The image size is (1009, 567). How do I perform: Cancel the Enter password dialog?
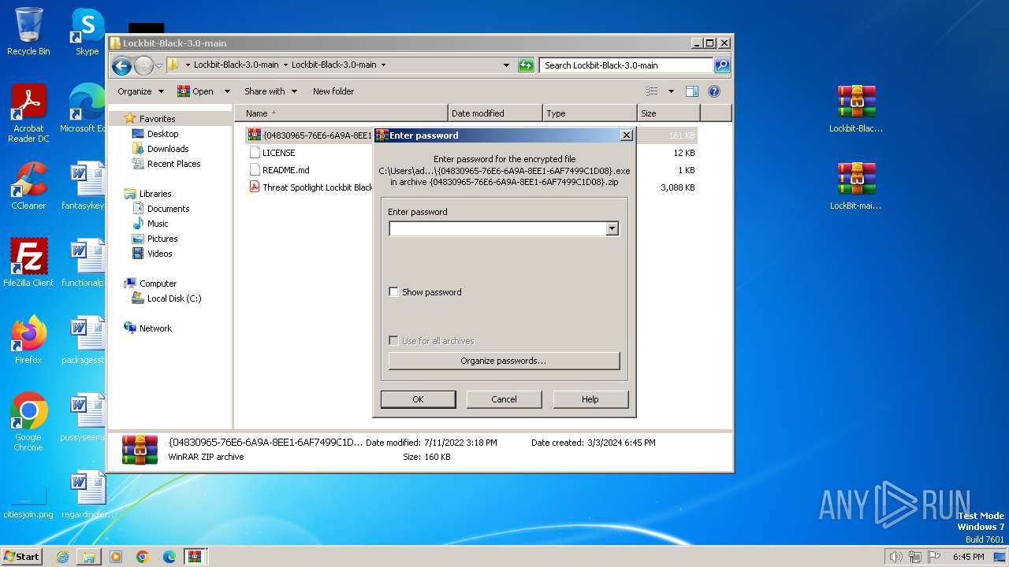(x=504, y=399)
